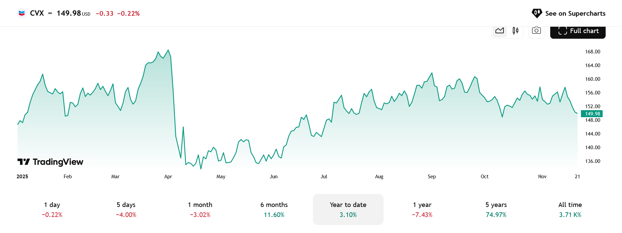Click the Chevron CVX logo icon

pyautogui.click(x=22, y=13)
